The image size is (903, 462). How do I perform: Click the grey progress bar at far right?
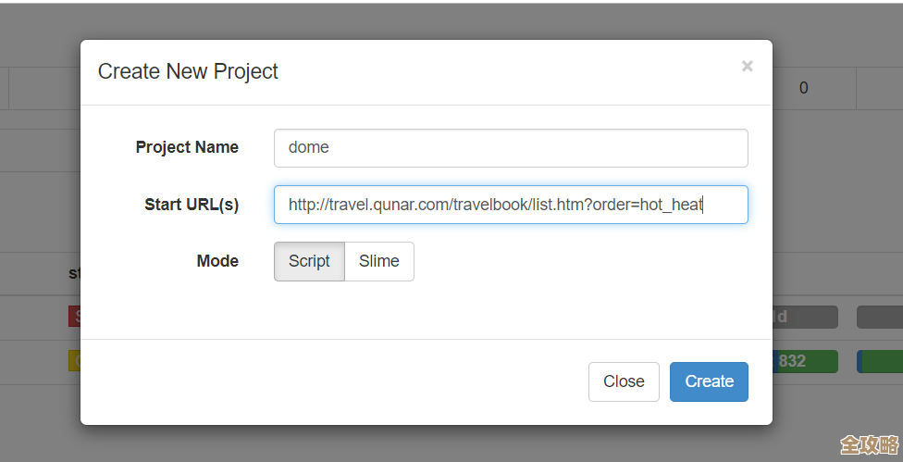[880, 318]
